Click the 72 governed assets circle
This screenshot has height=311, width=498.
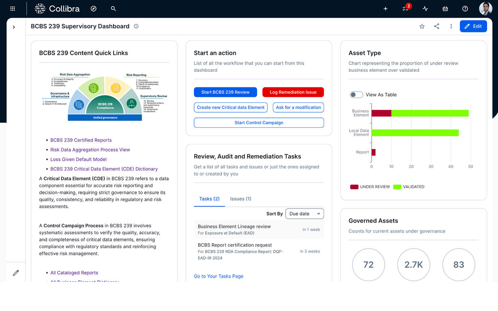click(368, 265)
